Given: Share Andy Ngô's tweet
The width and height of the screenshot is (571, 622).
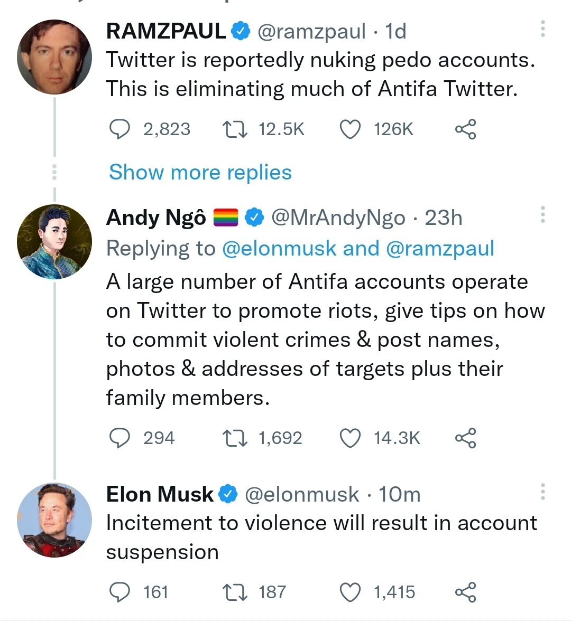Looking at the screenshot, I should pyautogui.click(x=465, y=438).
